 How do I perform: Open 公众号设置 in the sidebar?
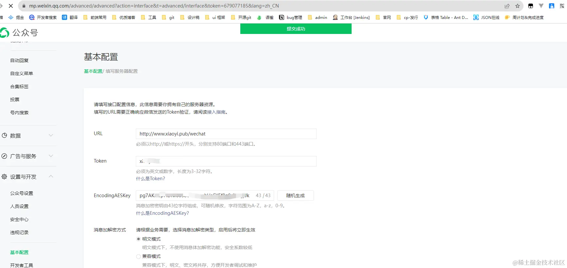tap(22, 193)
